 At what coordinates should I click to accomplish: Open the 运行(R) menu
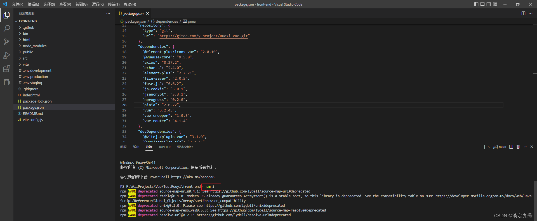click(98, 4)
